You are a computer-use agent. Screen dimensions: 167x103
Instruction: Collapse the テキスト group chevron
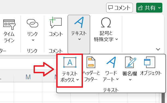(79, 39)
